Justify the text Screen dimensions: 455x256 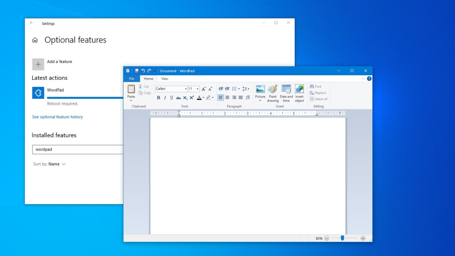click(x=241, y=97)
